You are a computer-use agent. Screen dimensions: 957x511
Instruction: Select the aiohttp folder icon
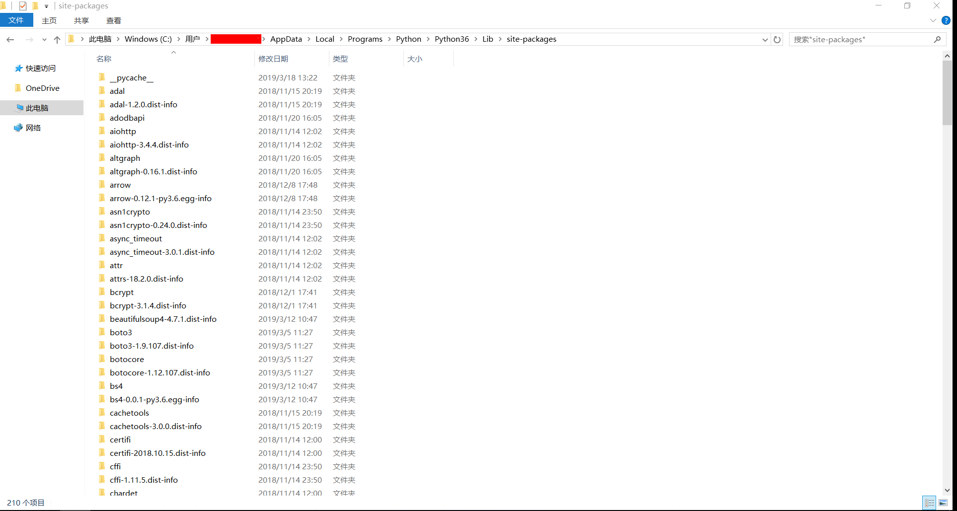coord(102,131)
